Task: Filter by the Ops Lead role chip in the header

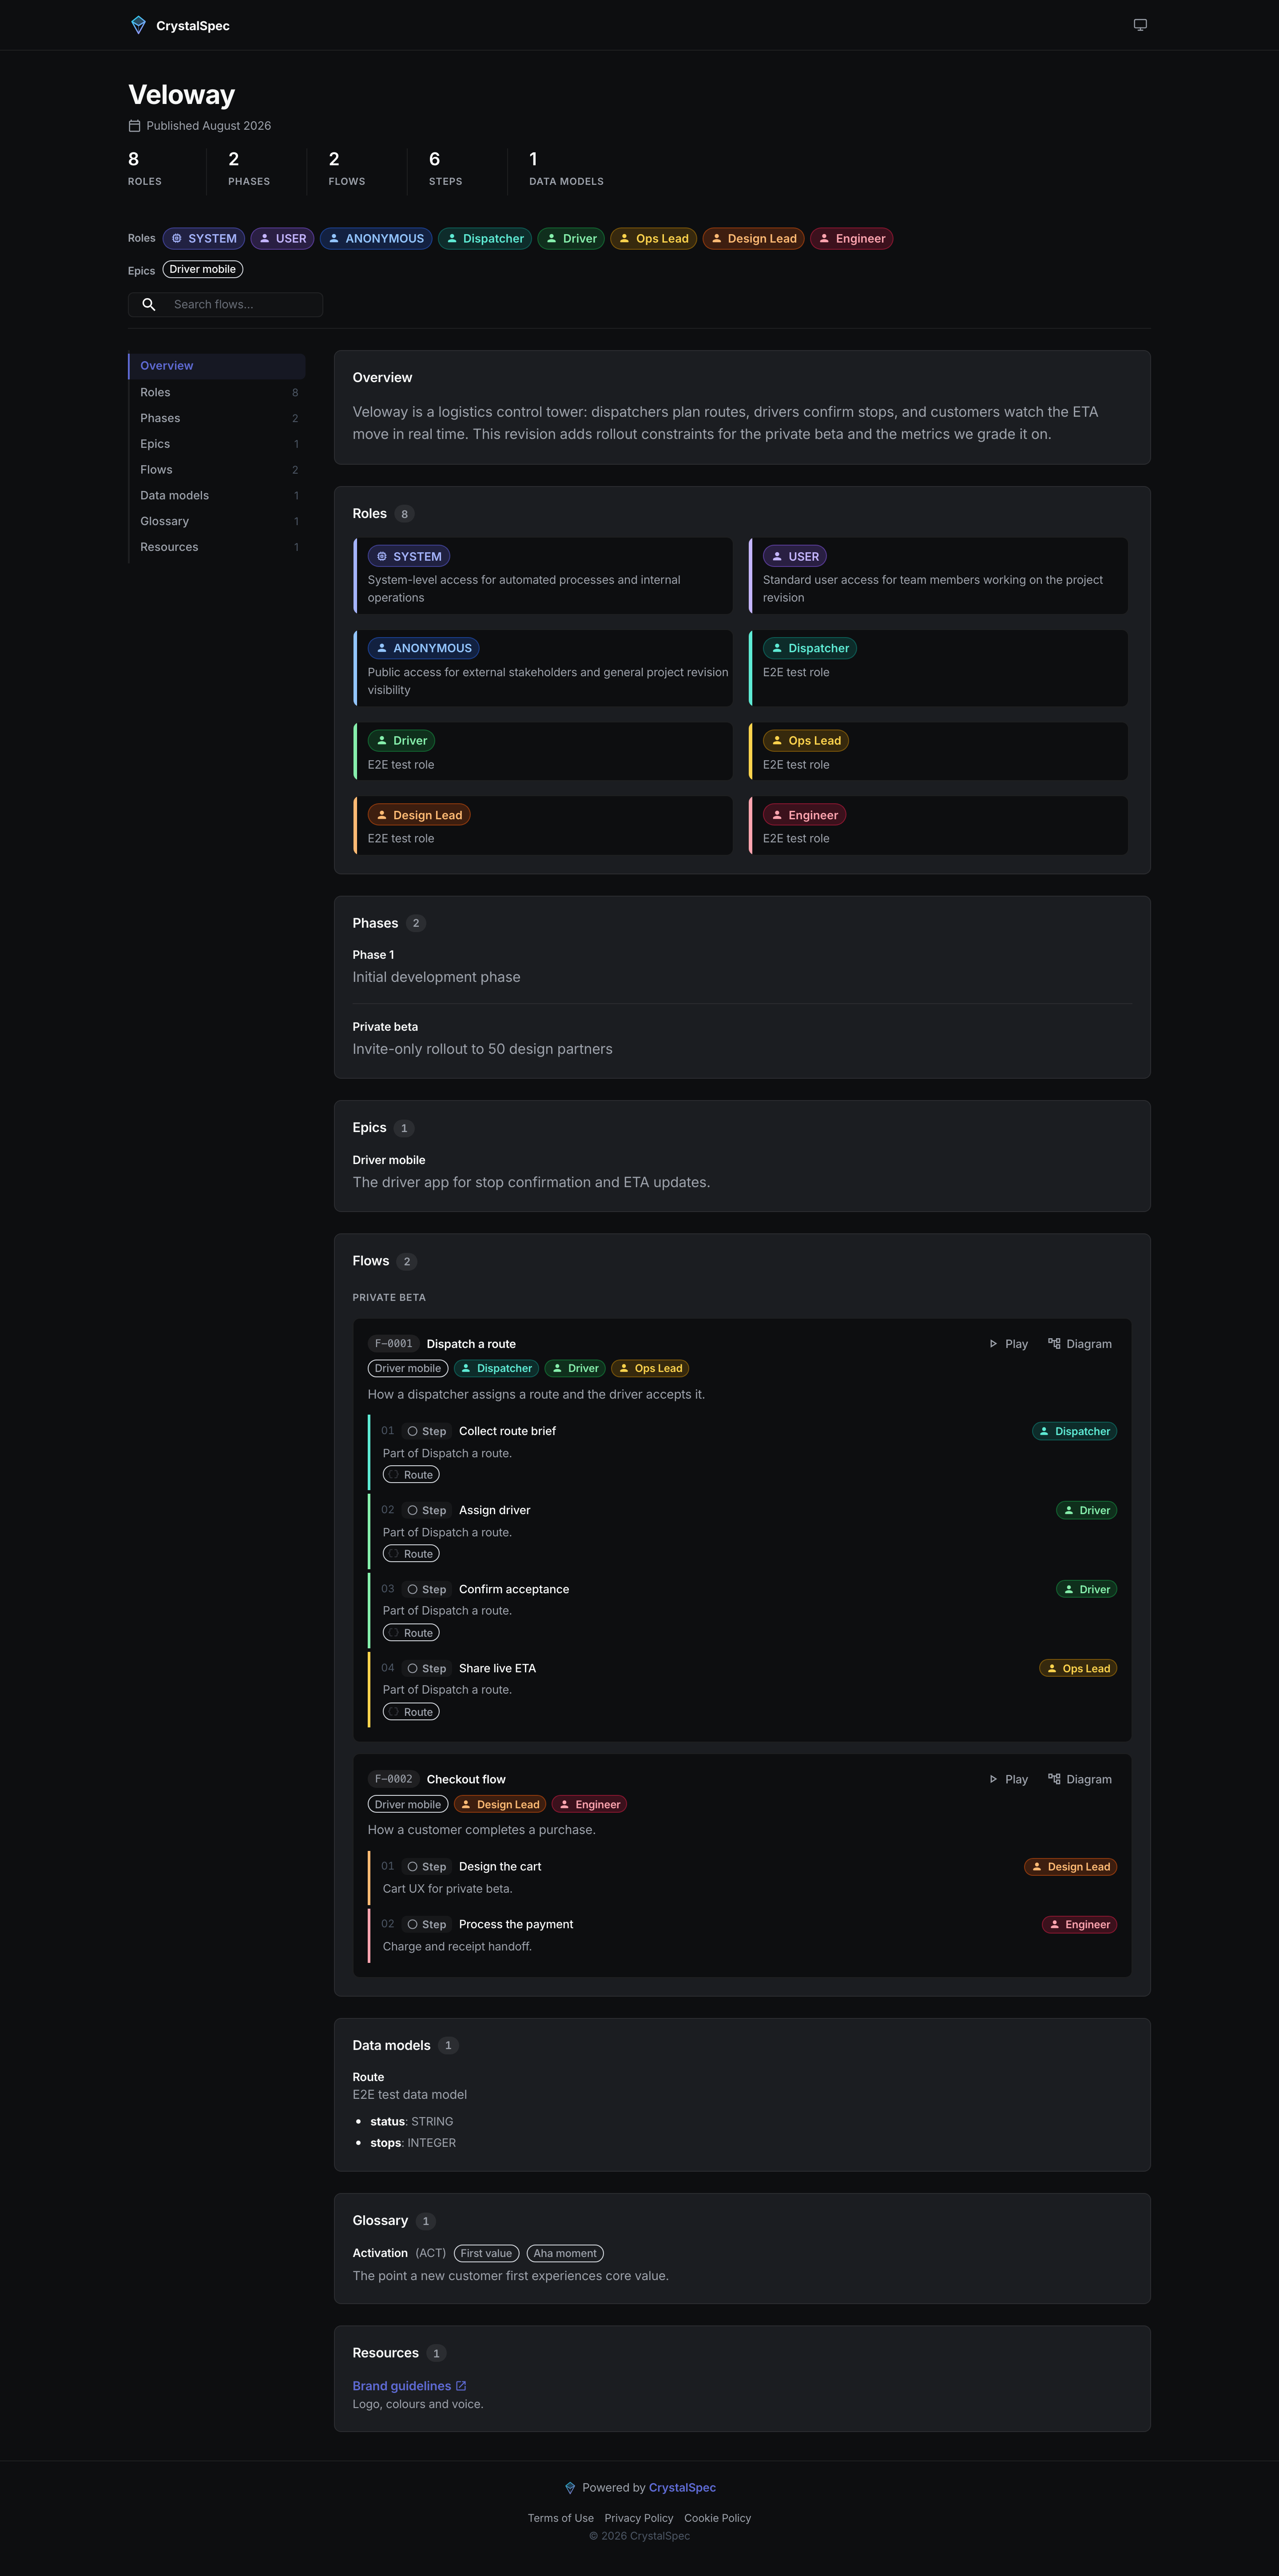Action: 654,239
